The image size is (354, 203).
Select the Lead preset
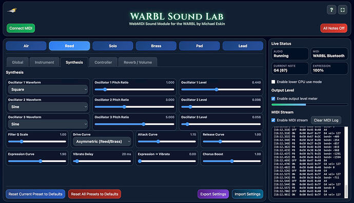point(243,46)
